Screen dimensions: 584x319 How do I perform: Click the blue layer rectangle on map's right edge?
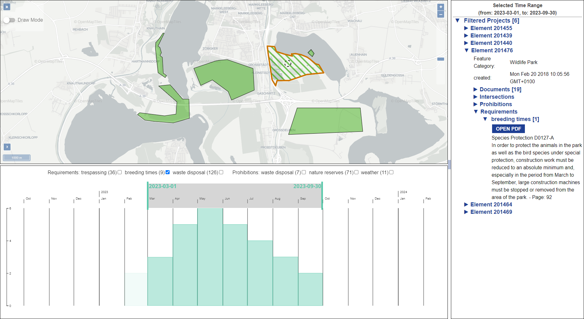pos(440,59)
